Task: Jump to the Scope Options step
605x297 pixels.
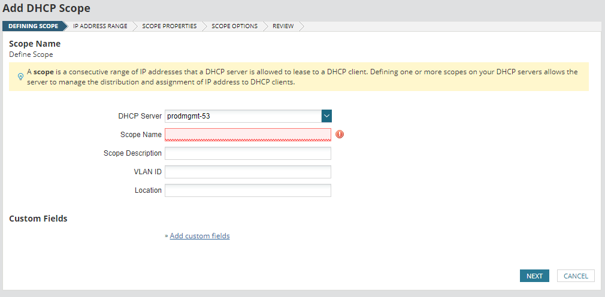Action: click(x=234, y=26)
